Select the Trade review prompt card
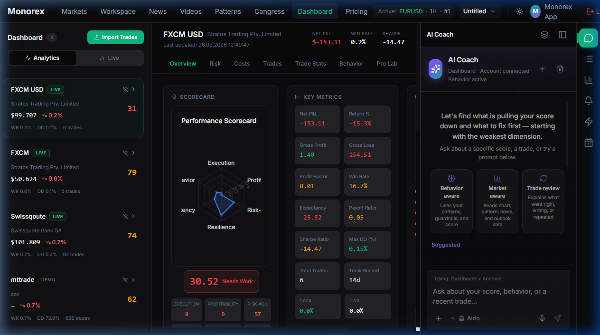 point(543,201)
